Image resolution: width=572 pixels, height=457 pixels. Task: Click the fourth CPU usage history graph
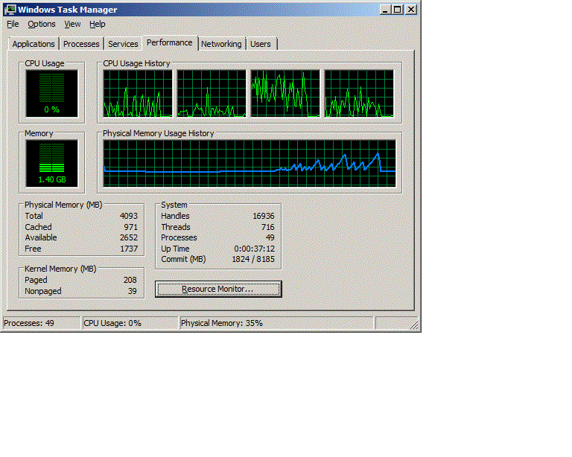(359, 94)
